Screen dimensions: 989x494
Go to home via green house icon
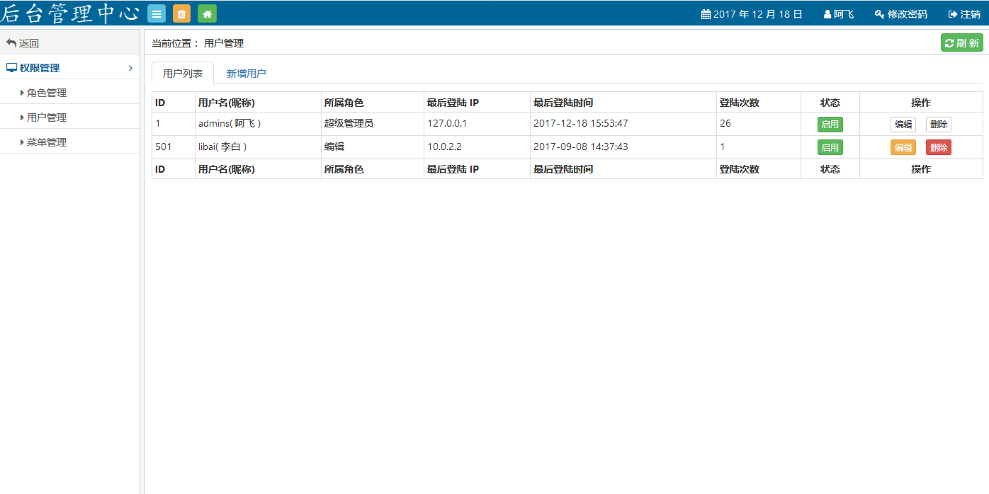coord(207,13)
